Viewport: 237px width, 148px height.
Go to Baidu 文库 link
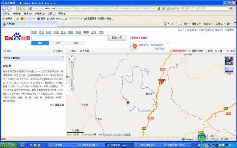pos(101,32)
